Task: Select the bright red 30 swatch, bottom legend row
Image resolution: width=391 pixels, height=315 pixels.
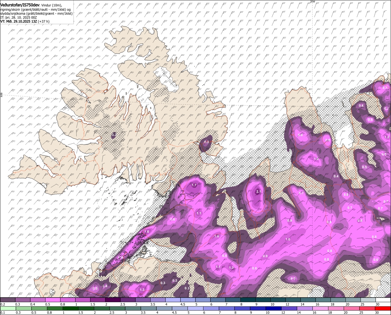Action: pos(383,308)
